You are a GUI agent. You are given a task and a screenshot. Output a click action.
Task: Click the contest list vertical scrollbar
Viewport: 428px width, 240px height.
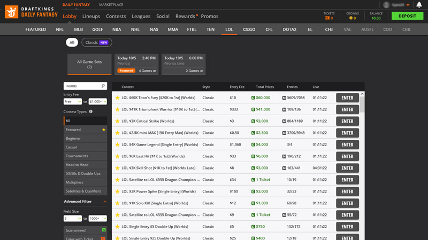(362, 104)
